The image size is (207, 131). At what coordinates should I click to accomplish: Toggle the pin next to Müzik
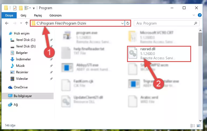pos(51,66)
